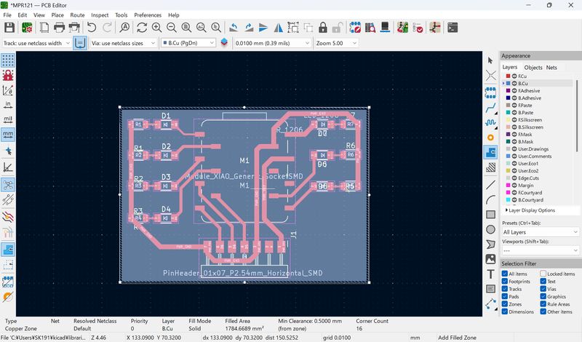Click the Find magnifier icon

click(x=124, y=28)
